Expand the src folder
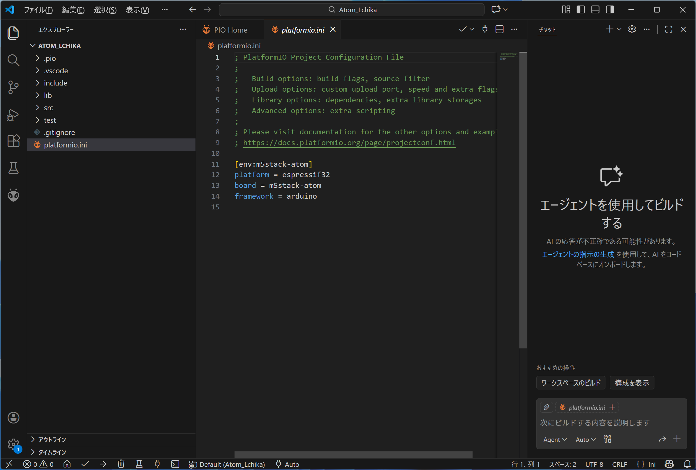The image size is (696, 470). tap(48, 108)
